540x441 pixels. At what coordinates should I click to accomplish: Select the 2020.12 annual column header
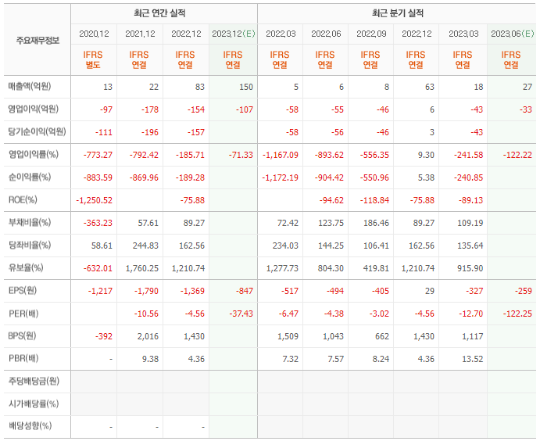(94, 34)
